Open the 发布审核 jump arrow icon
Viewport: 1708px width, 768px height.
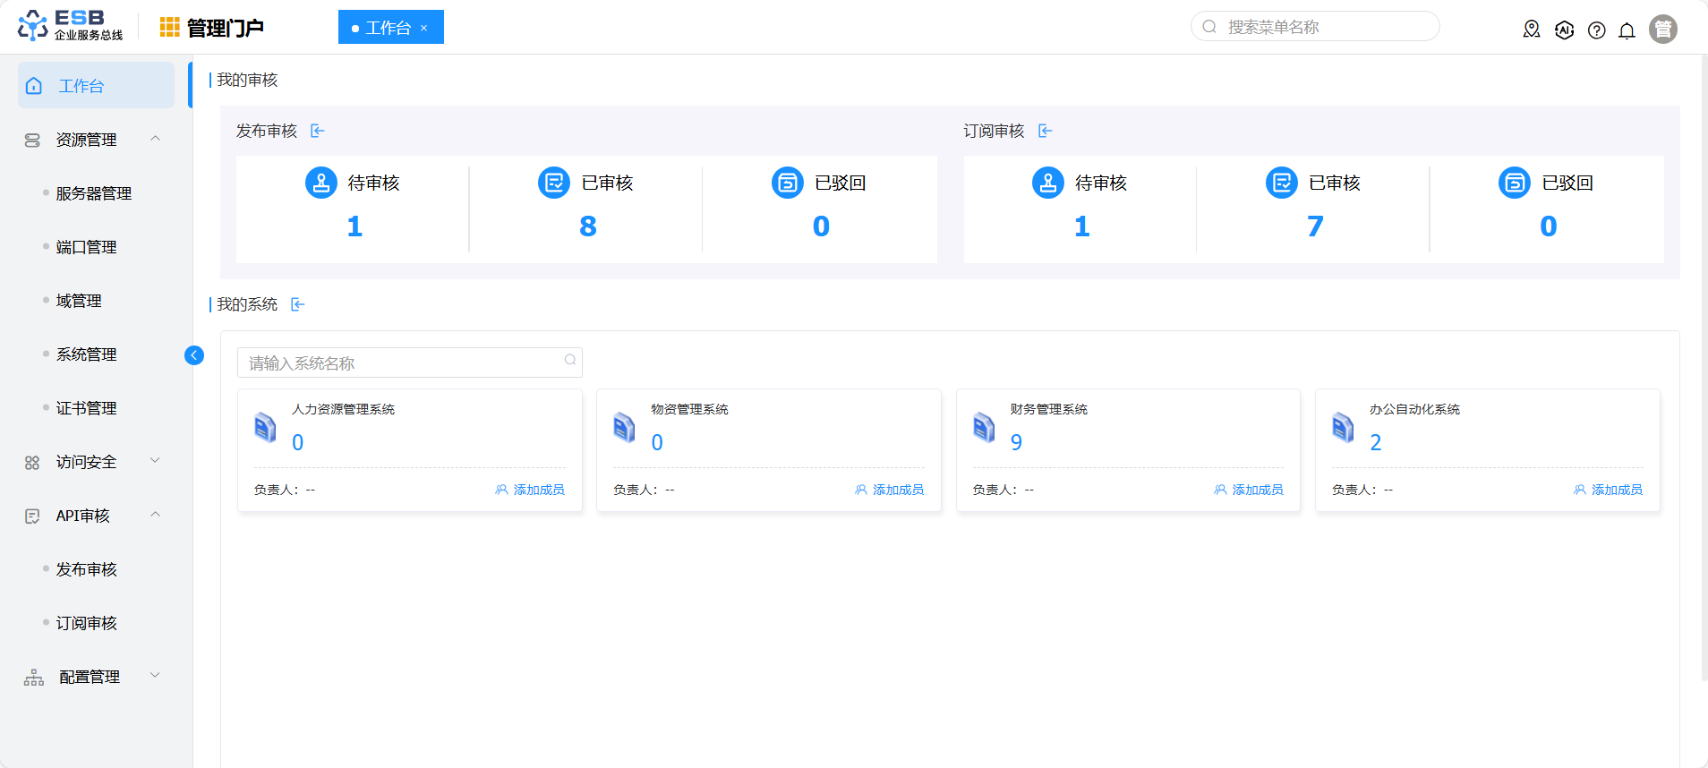coord(317,132)
